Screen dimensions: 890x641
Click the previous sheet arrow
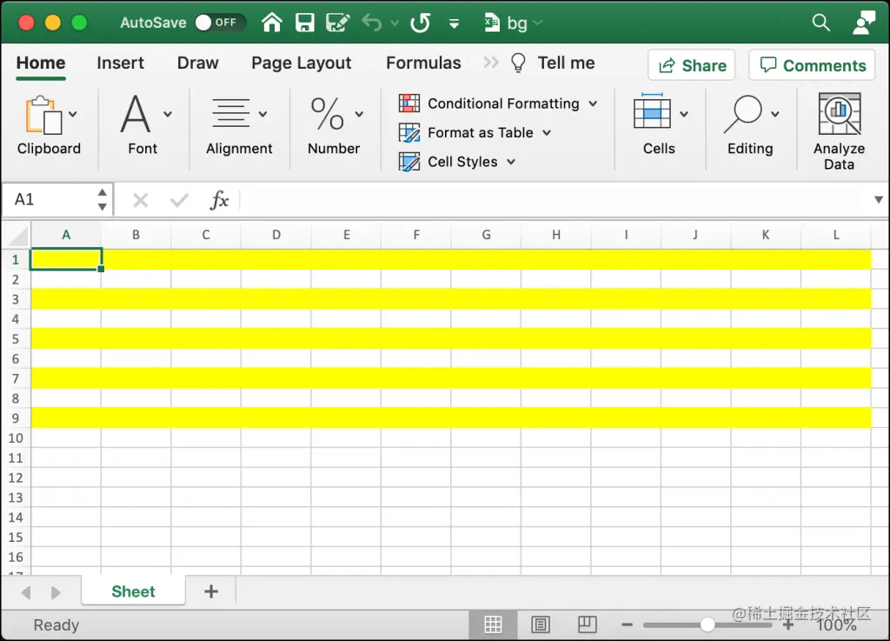tap(25, 593)
